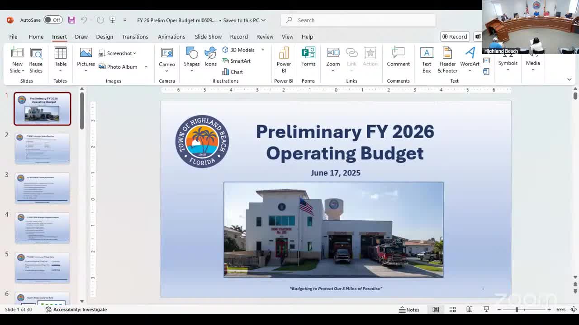Open the View tab
The image size is (579, 325).
coord(287,37)
